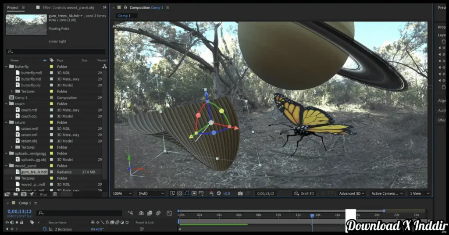Viewport: 449px width, 235px height.
Task: Click the Draft 3D button
Action: (303, 193)
